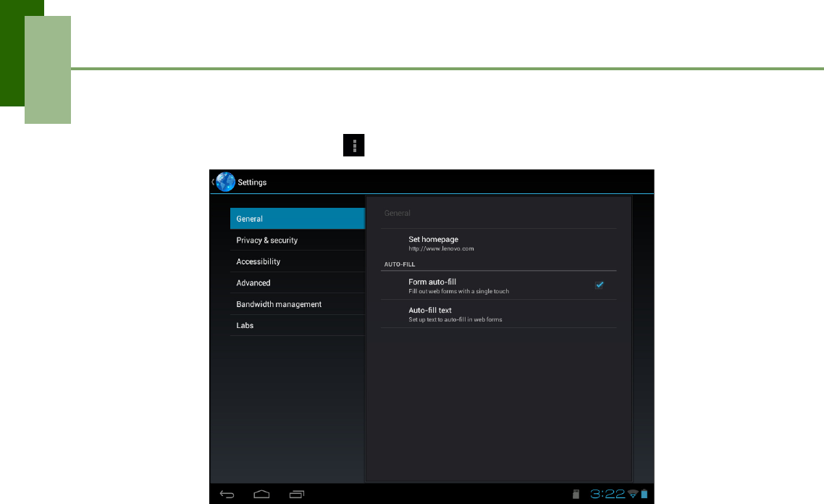The width and height of the screenshot is (824, 504).
Task: Tap the battery status icon
Action: coord(644,494)
